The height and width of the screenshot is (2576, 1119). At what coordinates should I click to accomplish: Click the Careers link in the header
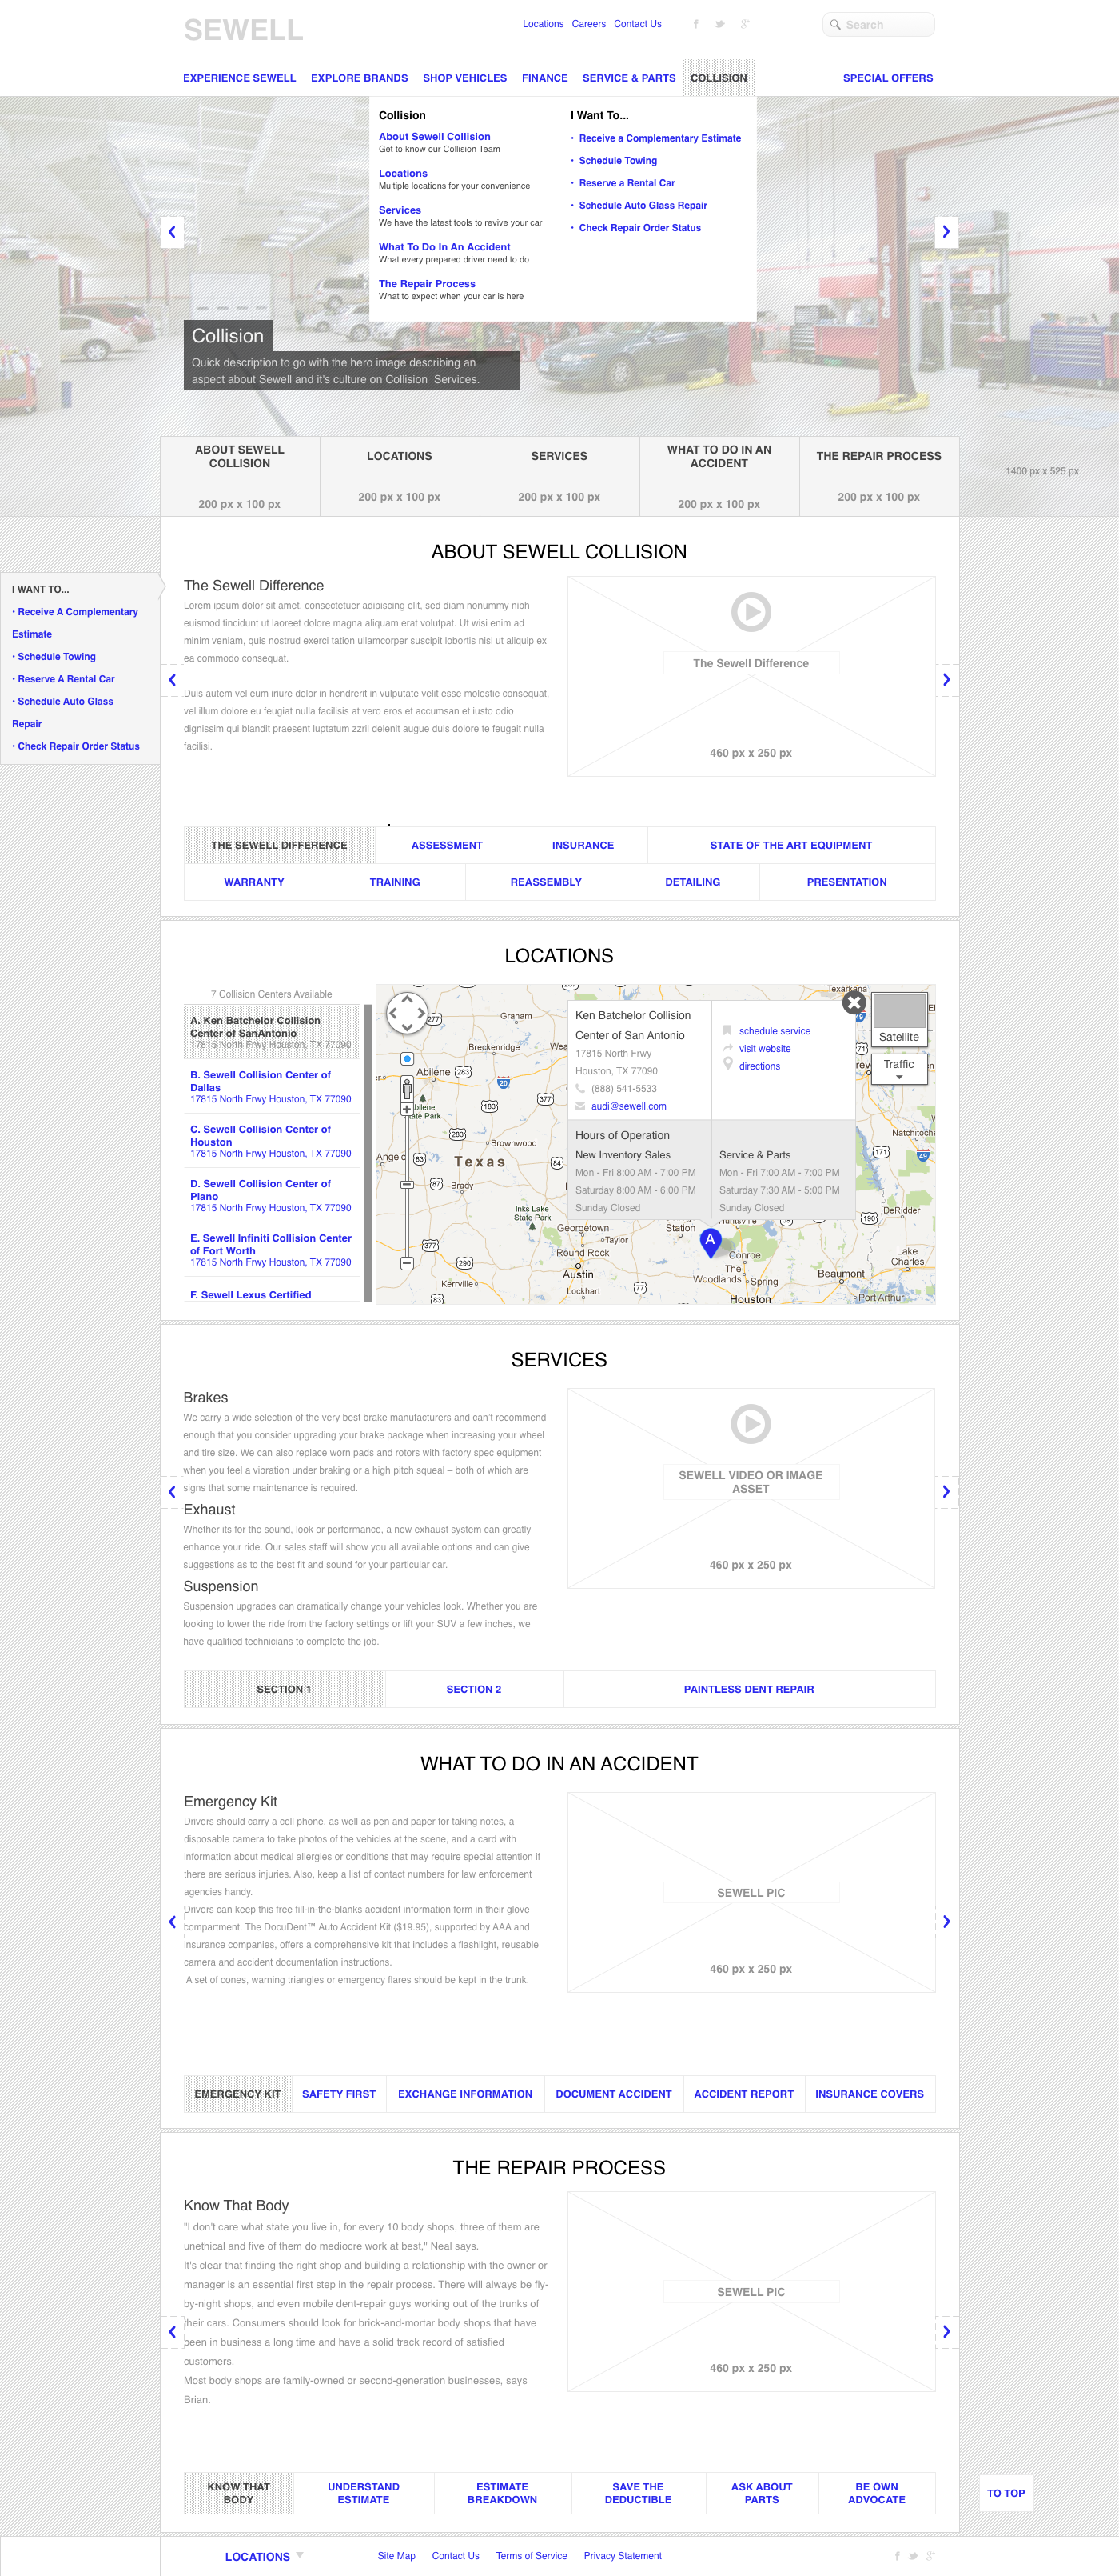588,24
